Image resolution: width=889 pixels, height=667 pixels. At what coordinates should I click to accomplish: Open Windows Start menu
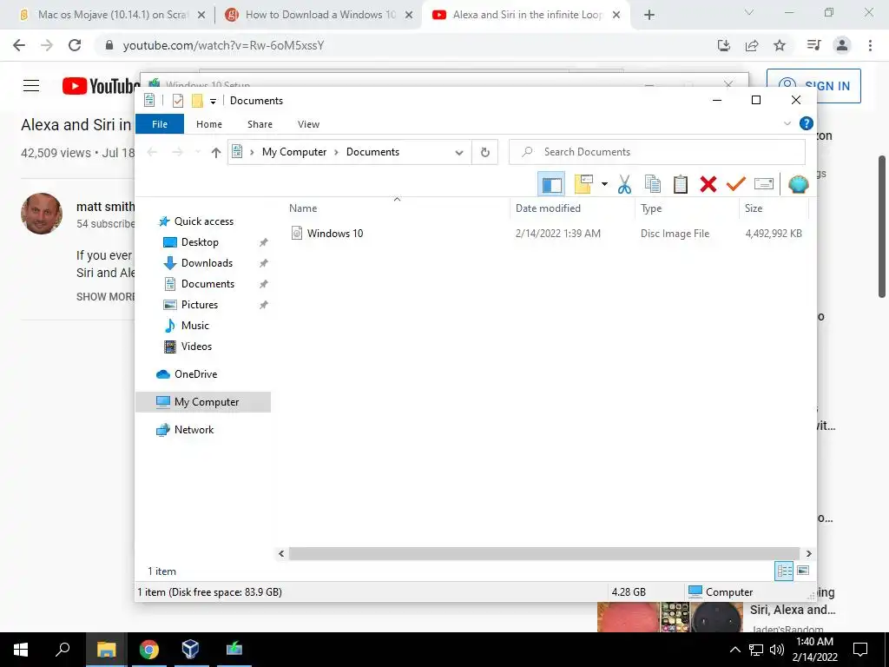(x=21, y=650)
